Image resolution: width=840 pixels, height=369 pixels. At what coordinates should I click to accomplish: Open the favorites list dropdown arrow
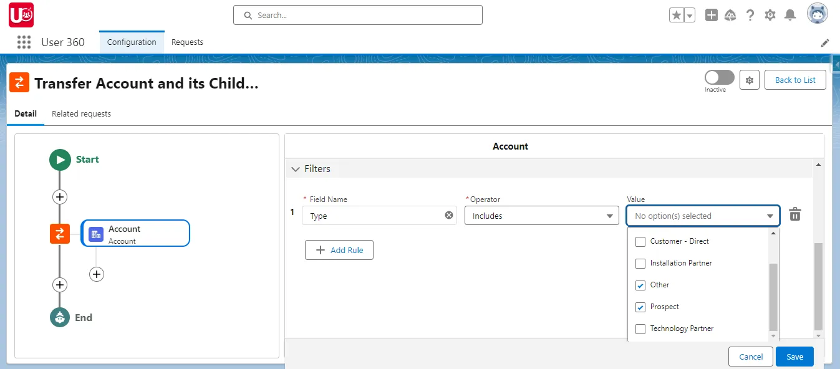tap(688, 14)
